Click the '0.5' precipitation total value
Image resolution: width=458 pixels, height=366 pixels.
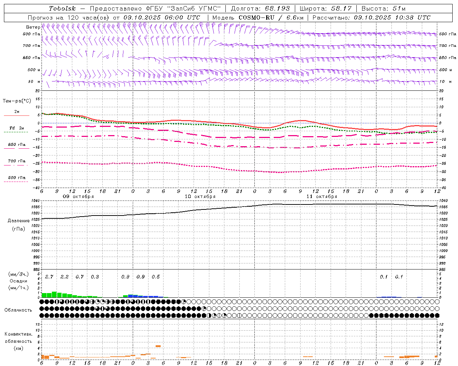click(156, 277)
